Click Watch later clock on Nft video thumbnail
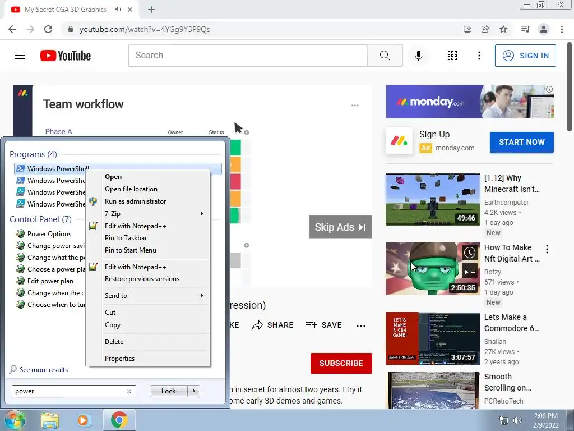 point(470,252)
